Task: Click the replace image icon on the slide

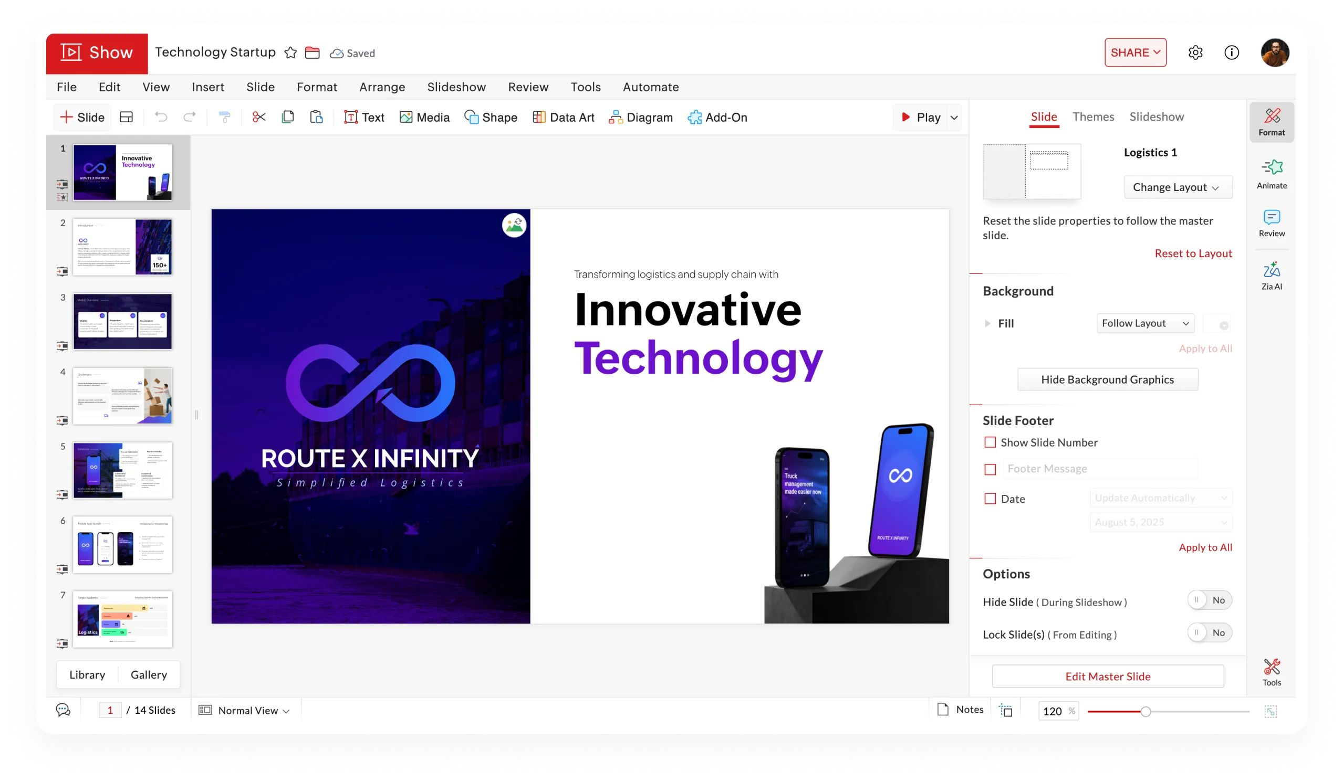Action: tap(514, 225)
